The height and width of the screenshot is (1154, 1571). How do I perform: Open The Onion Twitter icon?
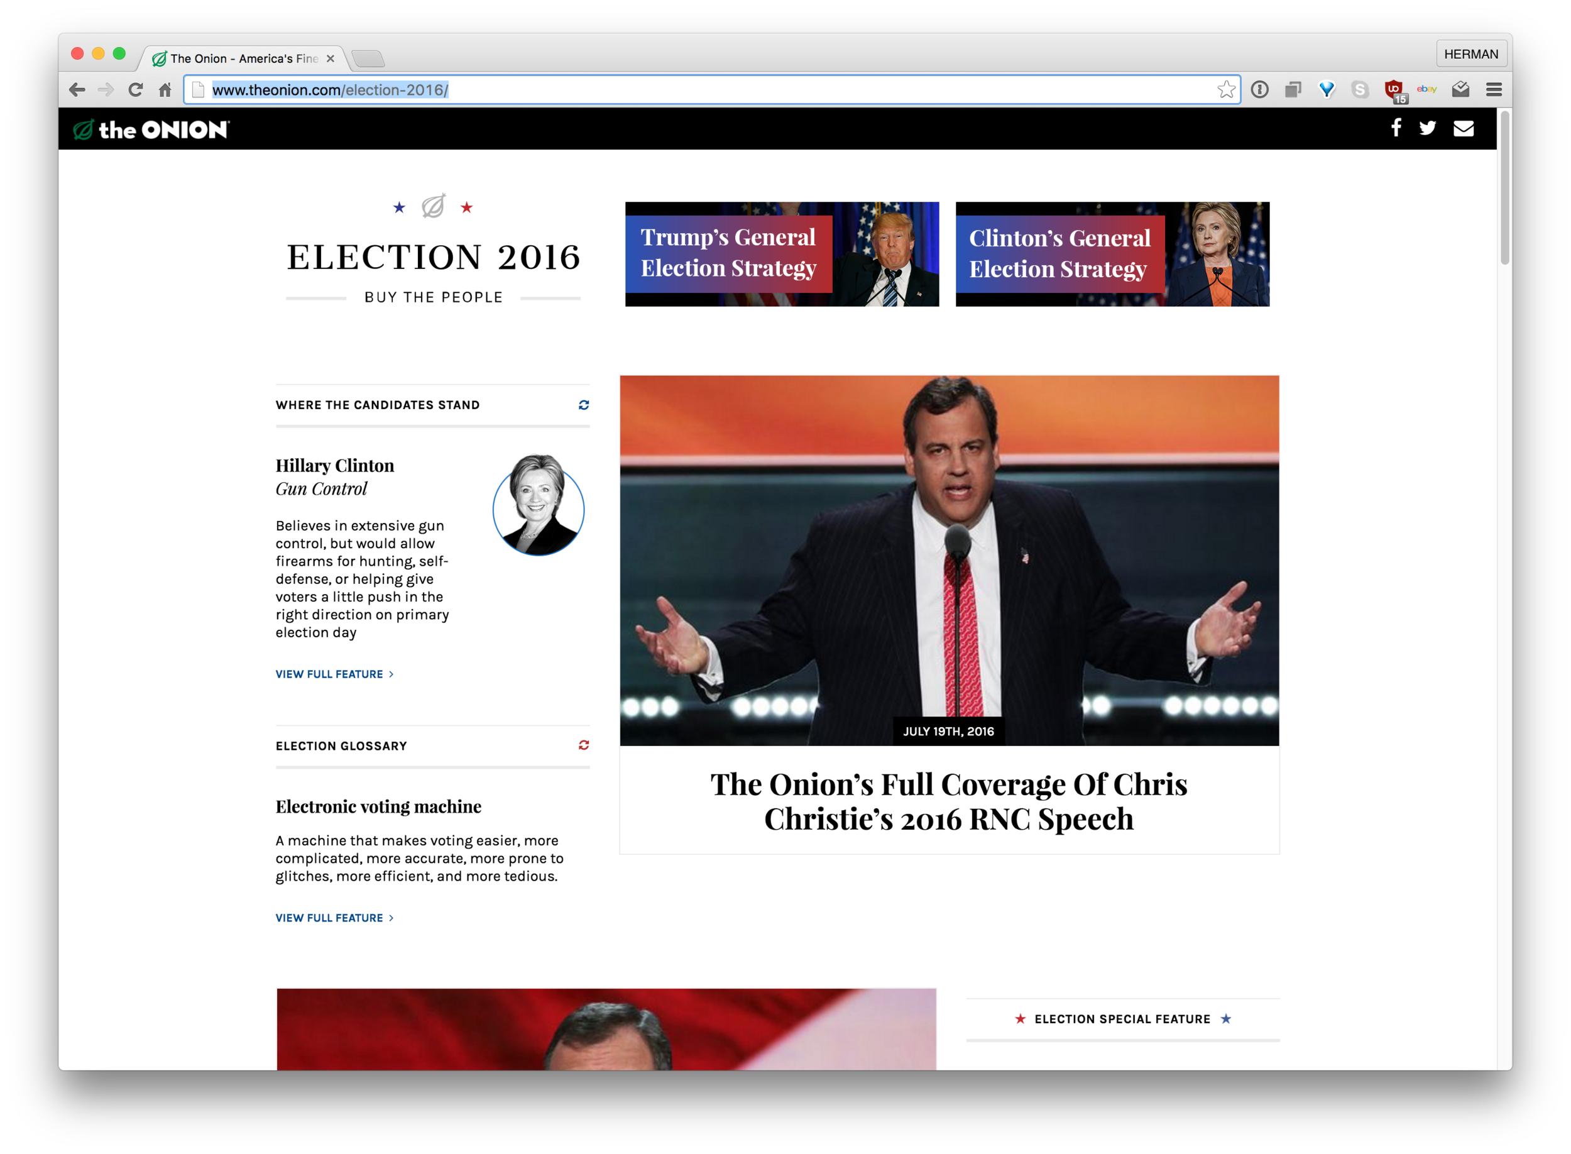1428,128
